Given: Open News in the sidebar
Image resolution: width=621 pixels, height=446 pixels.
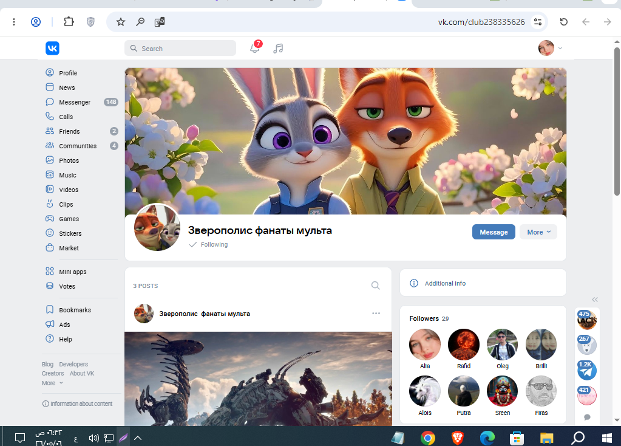Looking at the screenshot, I should point(67,87).
